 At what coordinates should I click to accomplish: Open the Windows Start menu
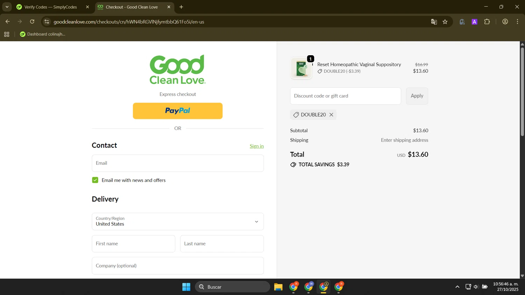(x=186, y=287)
